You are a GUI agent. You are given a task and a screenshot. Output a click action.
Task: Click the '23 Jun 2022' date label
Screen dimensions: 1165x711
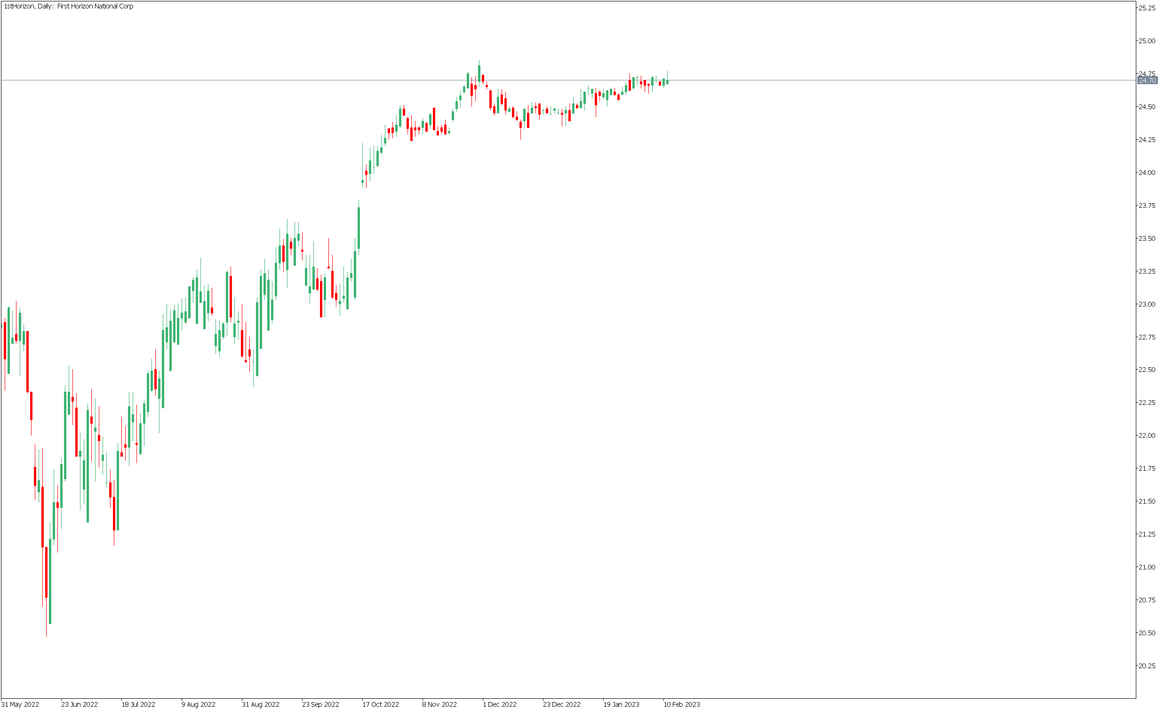(x=80, y=705)
